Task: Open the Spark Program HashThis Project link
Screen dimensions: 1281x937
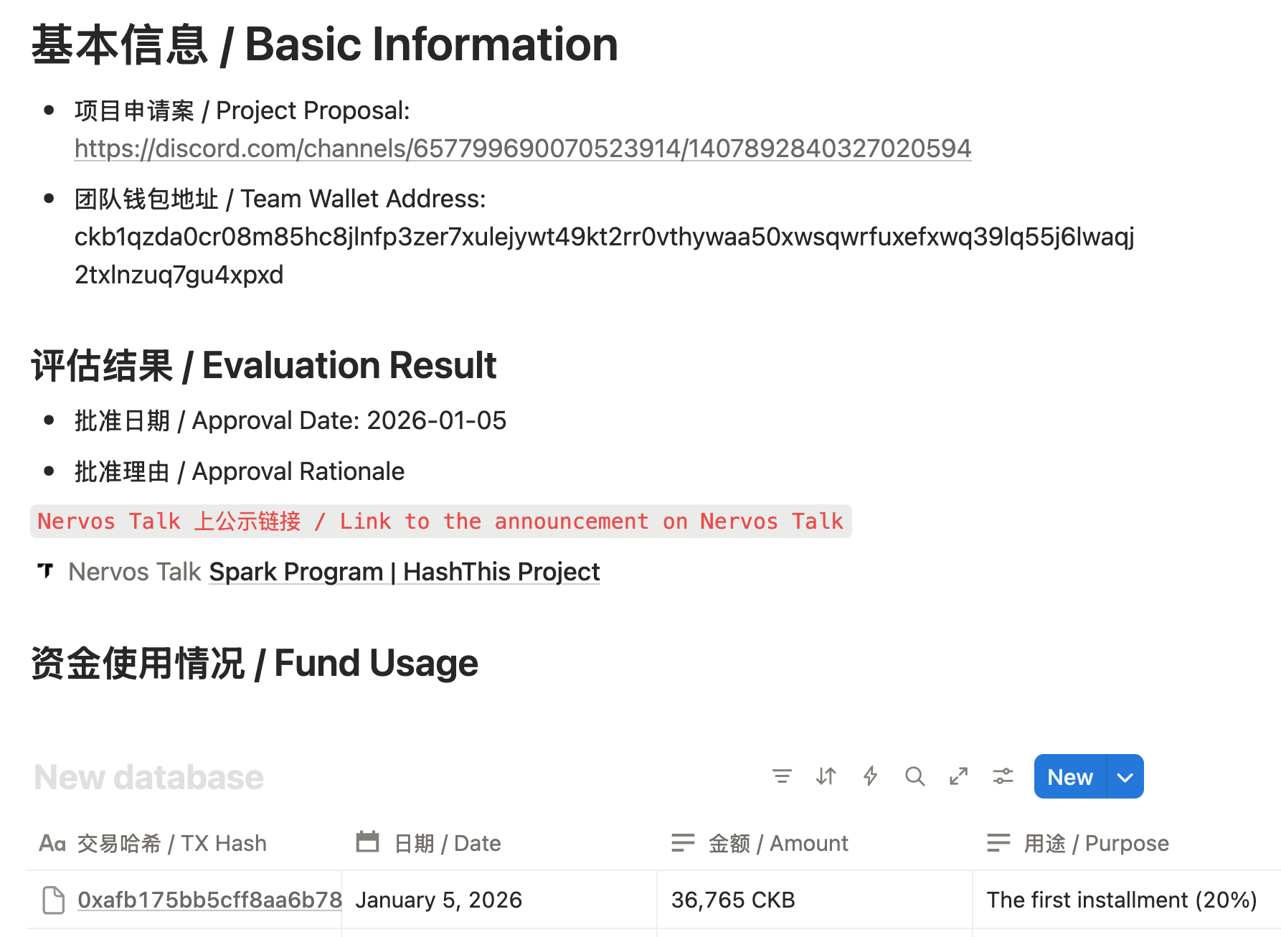Action: 405,572
